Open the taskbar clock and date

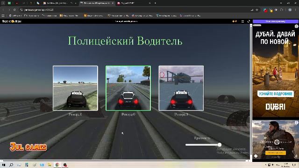pyautogui.click(x=286, y=165)
